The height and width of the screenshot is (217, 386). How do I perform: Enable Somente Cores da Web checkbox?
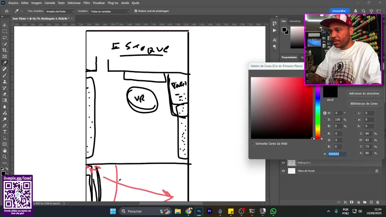(x=252, y=144)
